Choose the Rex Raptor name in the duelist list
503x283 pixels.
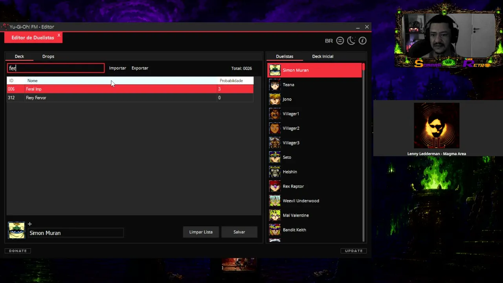tap(293, 187)
